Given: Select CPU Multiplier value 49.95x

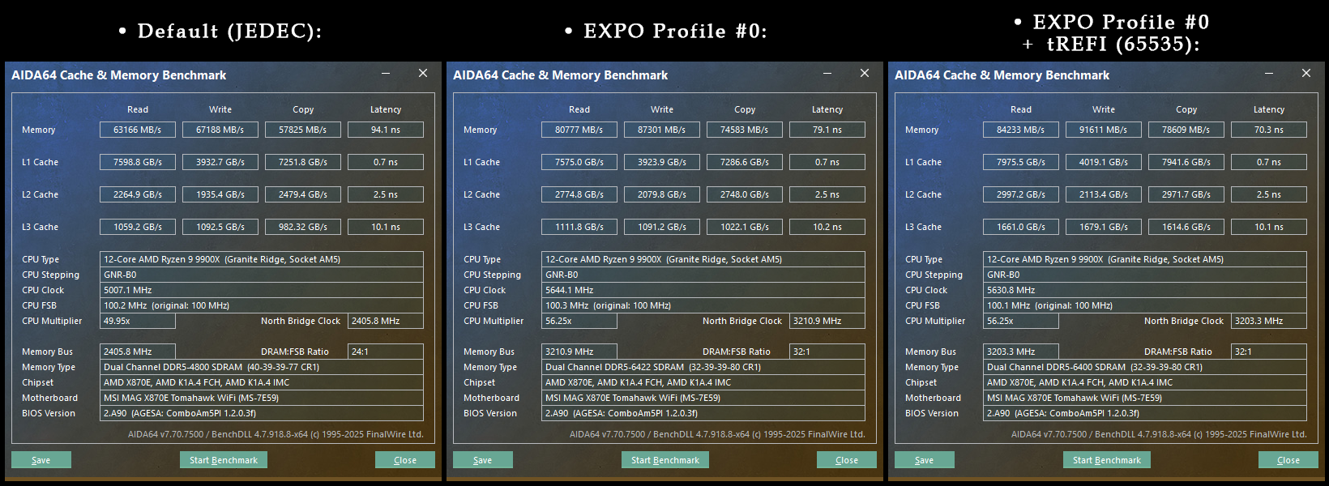Looking at the screenshot, I should pyautogui.click(x=138, y=321).
